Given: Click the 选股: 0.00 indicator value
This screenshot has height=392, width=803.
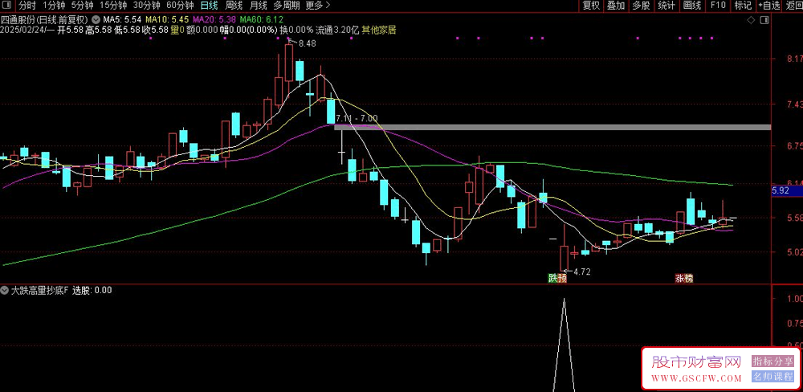Looking at the screenshot, I should [92, 290].
